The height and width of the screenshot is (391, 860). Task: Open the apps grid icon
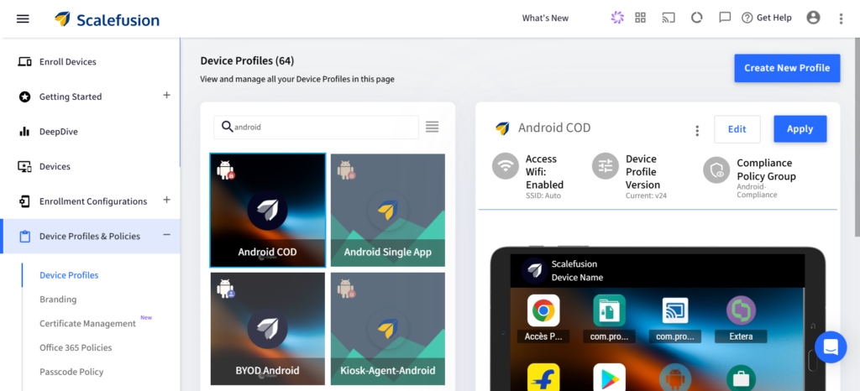point(640,18)
